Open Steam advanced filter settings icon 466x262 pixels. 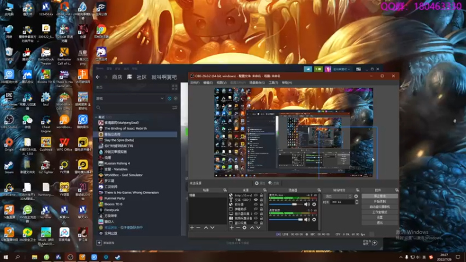[175, 108]
